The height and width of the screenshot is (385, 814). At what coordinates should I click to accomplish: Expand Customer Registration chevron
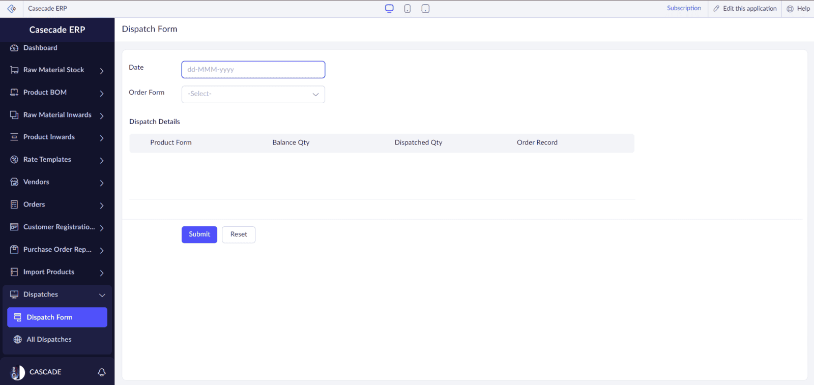point(102,228)
